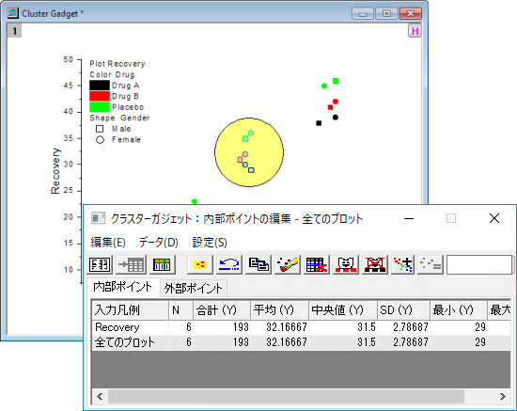This screenshot has width=517, height=411.
Task: Click the mask points icon
Action: [x=346, y=264]
